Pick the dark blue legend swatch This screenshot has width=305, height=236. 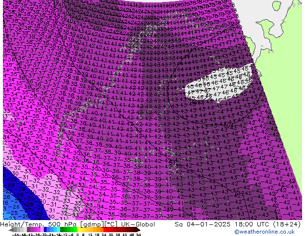(45, 230)
